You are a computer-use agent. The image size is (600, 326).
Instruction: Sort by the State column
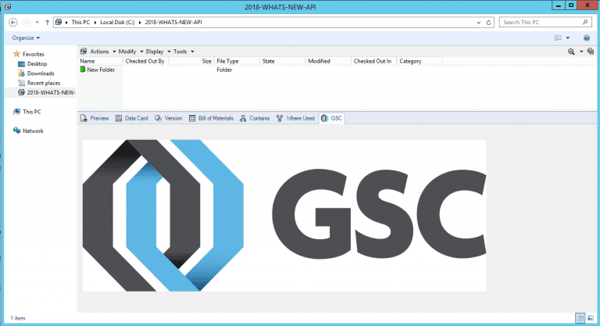(x=282, y=61)
